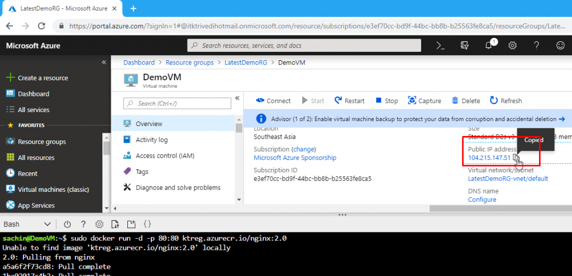The width and height of the screenshot is (572, 276).
Task: Open Recent in sidebar
Action: point(22,173)
